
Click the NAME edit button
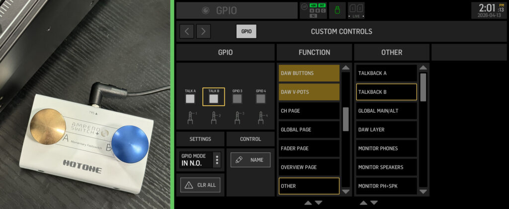coord(251,160)
